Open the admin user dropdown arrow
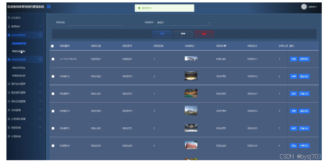329x163 pixels. (x=316, y=7)
